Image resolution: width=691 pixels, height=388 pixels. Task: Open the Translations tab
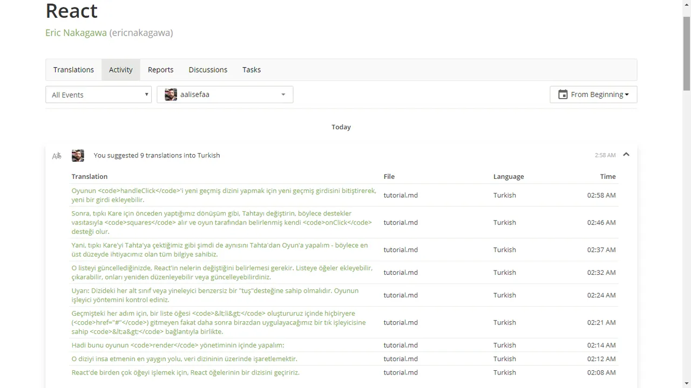click(x=73, y=70)
